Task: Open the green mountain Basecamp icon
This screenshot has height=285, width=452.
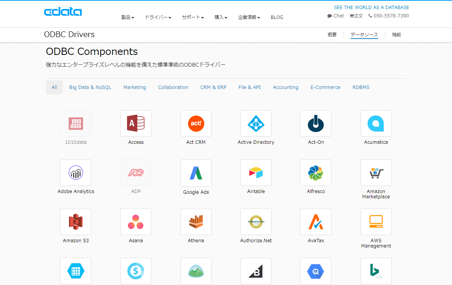Action: 196,271
